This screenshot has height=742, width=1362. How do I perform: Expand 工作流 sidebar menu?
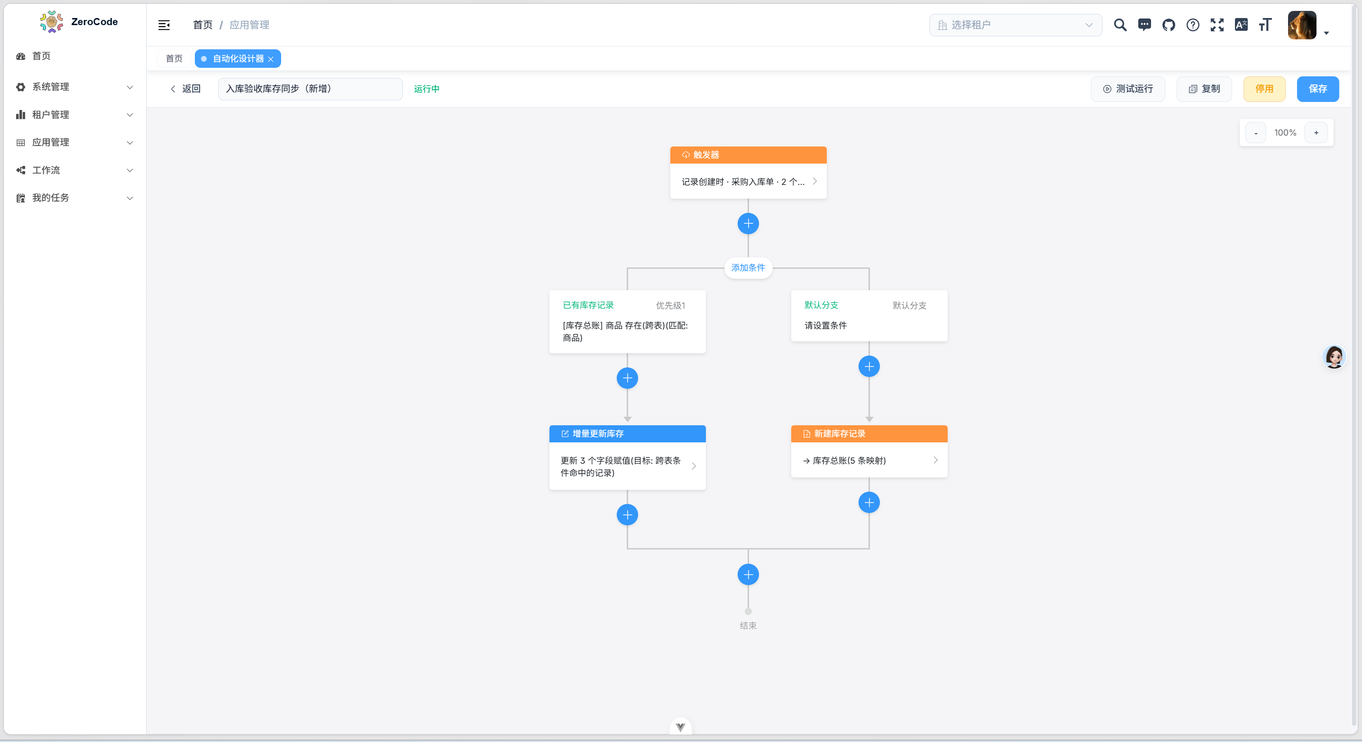pyautogui.click(x=74, y=170)
